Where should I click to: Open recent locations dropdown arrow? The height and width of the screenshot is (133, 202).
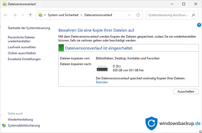click(x=23, y=15)
